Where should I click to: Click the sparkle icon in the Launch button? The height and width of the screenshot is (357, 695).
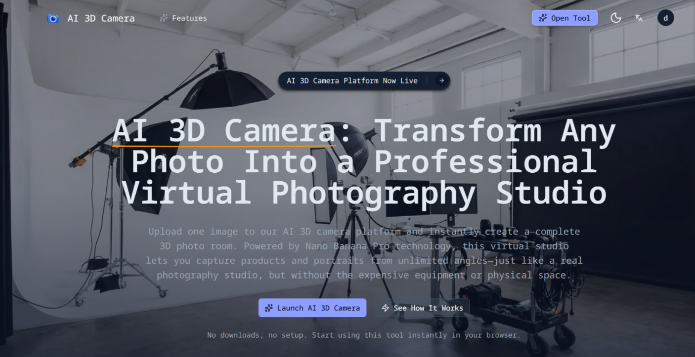(269, 308)
